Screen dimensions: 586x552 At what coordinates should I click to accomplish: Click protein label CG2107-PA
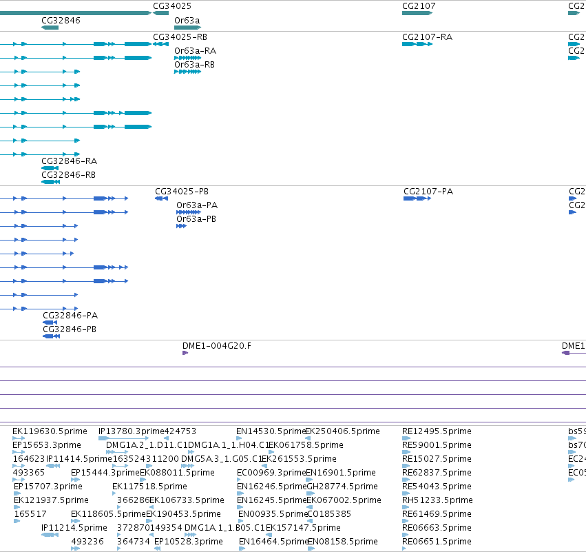428,192
